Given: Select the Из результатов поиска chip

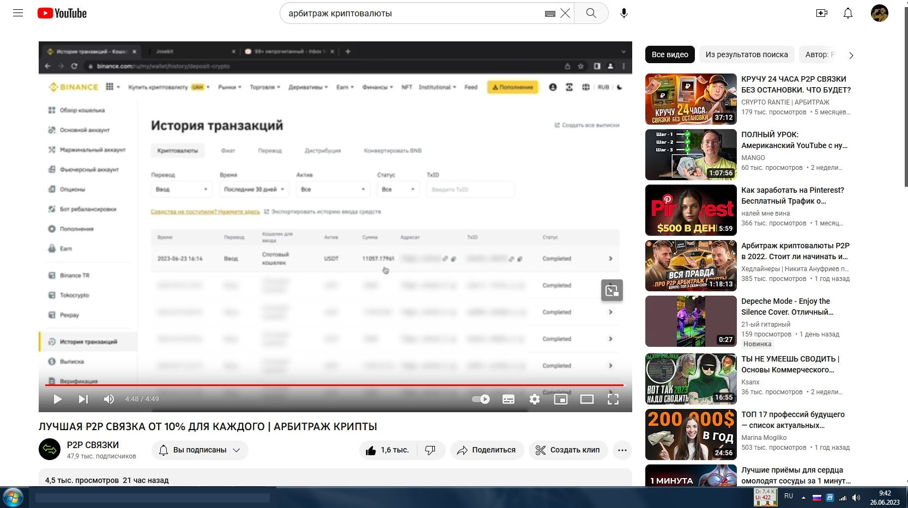Looking at the screenshot, I should click(747, 54).
